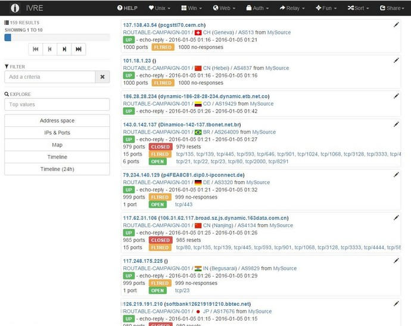This screenshot has width=411, height=326.
Task: Open the Win dropdown menu
Action: [192, 8]
